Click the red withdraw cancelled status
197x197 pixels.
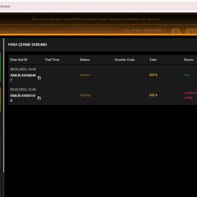click(191, 95)
